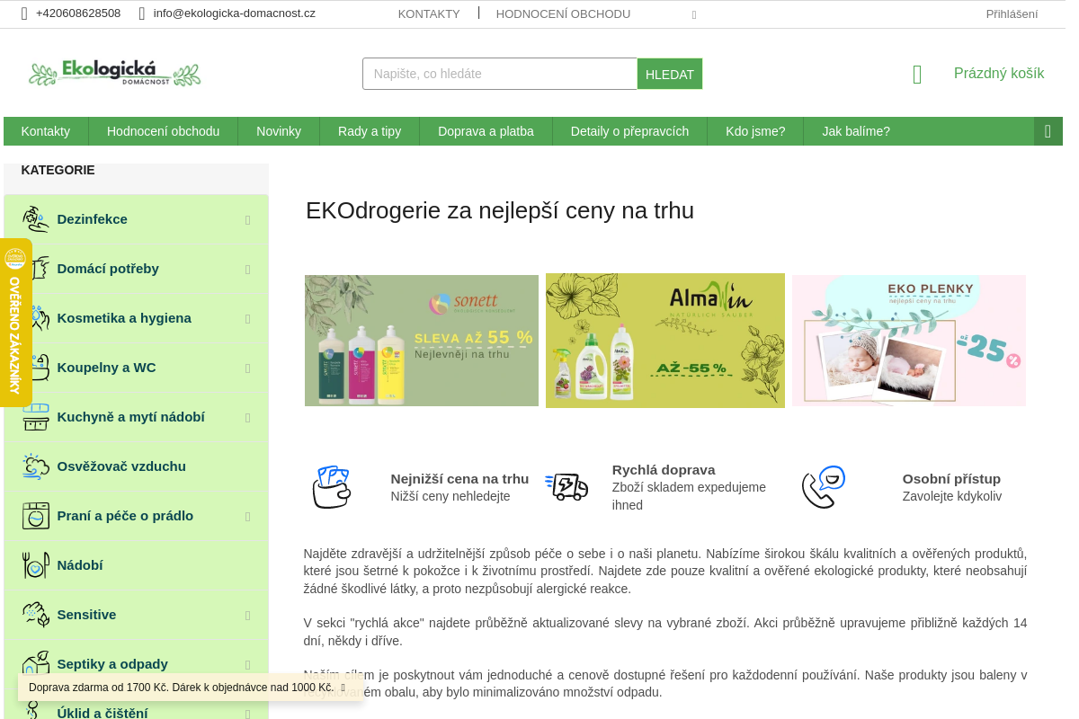Dismiss the free shipping notification bar
This screenshot has height=719, width=1079.
(343, 688)
